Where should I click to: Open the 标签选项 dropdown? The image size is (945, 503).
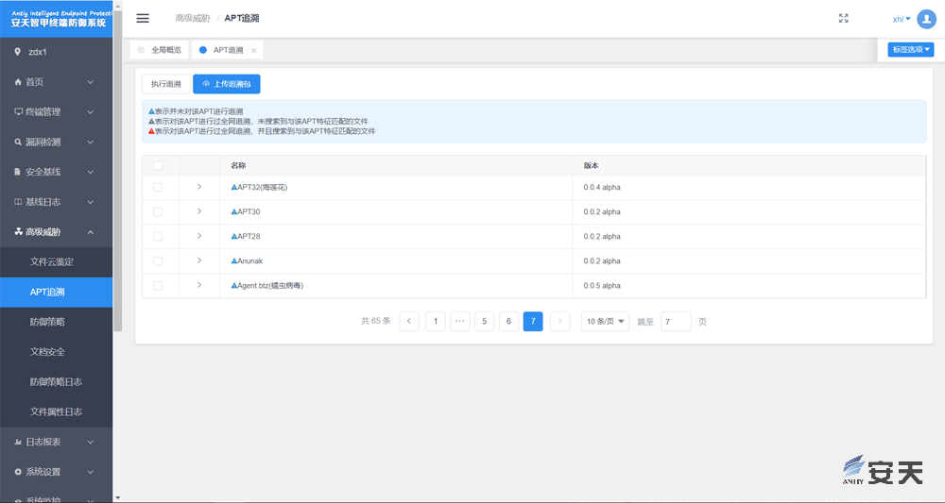pyautogui.click(x=910, y=50)
